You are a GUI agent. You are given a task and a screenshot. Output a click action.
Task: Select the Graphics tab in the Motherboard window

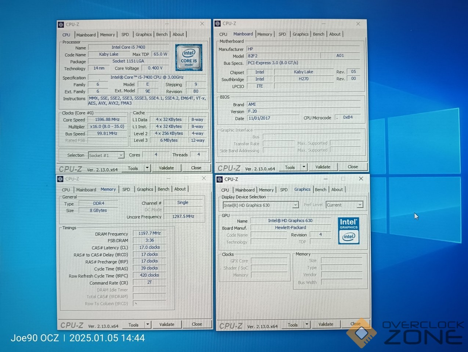301,34
